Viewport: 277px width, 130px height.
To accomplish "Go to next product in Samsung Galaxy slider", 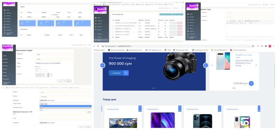I will point(256,65).
